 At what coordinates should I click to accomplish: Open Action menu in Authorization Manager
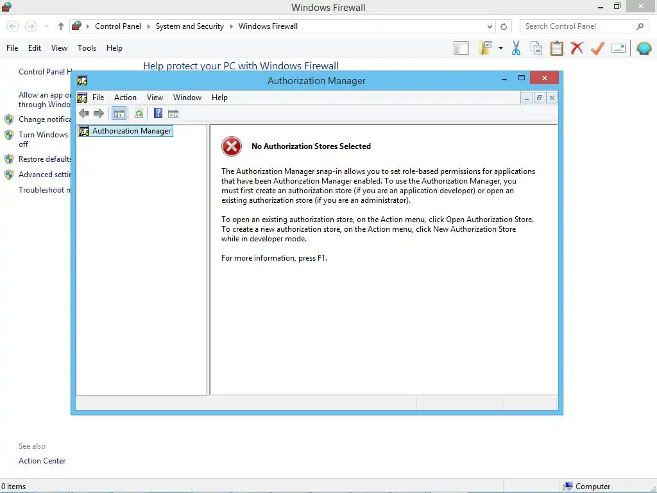coord(125,98)
